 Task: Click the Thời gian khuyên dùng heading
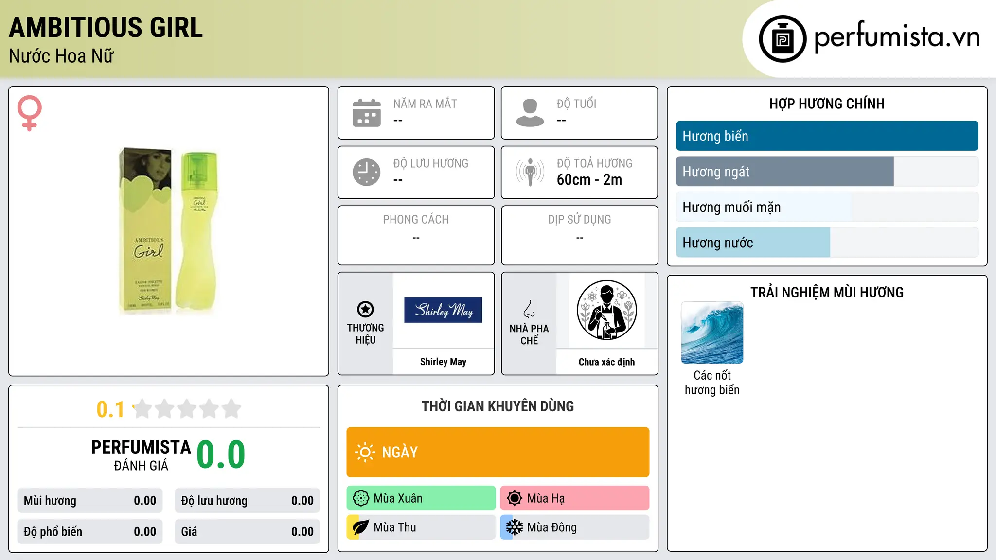[498, 406]
